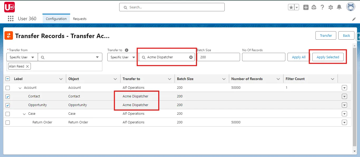
Task: Switch to the Requests tab
Action: point(80,19)
